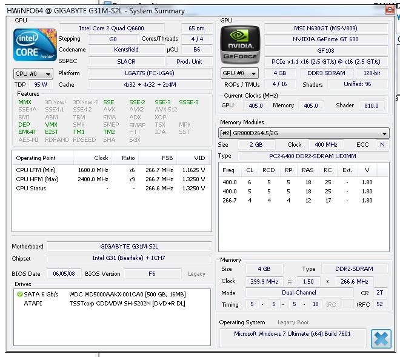400x357 pixels.
Task: Click the BIOS version F6 field
Action: point(152,274)
